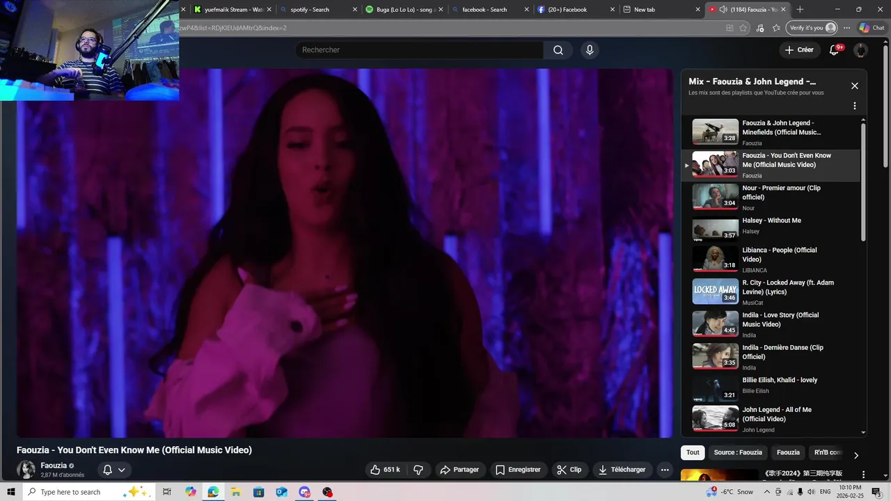Select the Tout filter chip
Image resolution: width=891 pixels, height=501 pixels.
point(693,452)
